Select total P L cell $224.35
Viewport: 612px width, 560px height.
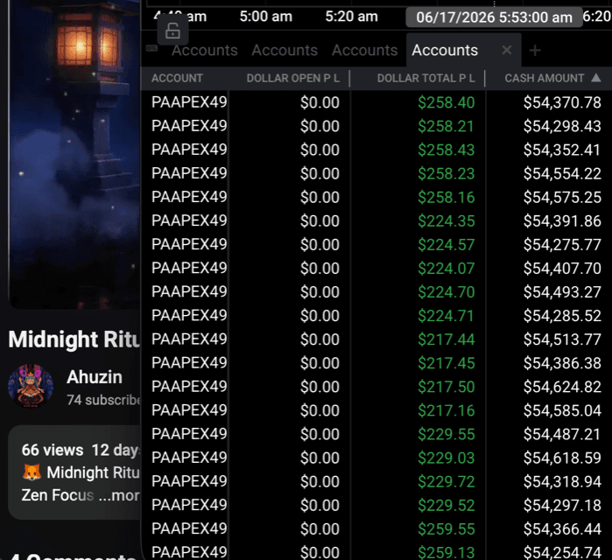447,220
